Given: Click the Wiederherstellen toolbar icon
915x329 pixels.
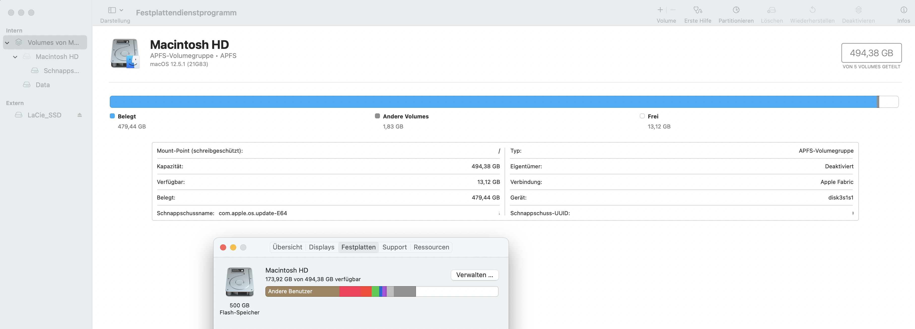Looking at the screenshot, I should click(x=812, y=10).
